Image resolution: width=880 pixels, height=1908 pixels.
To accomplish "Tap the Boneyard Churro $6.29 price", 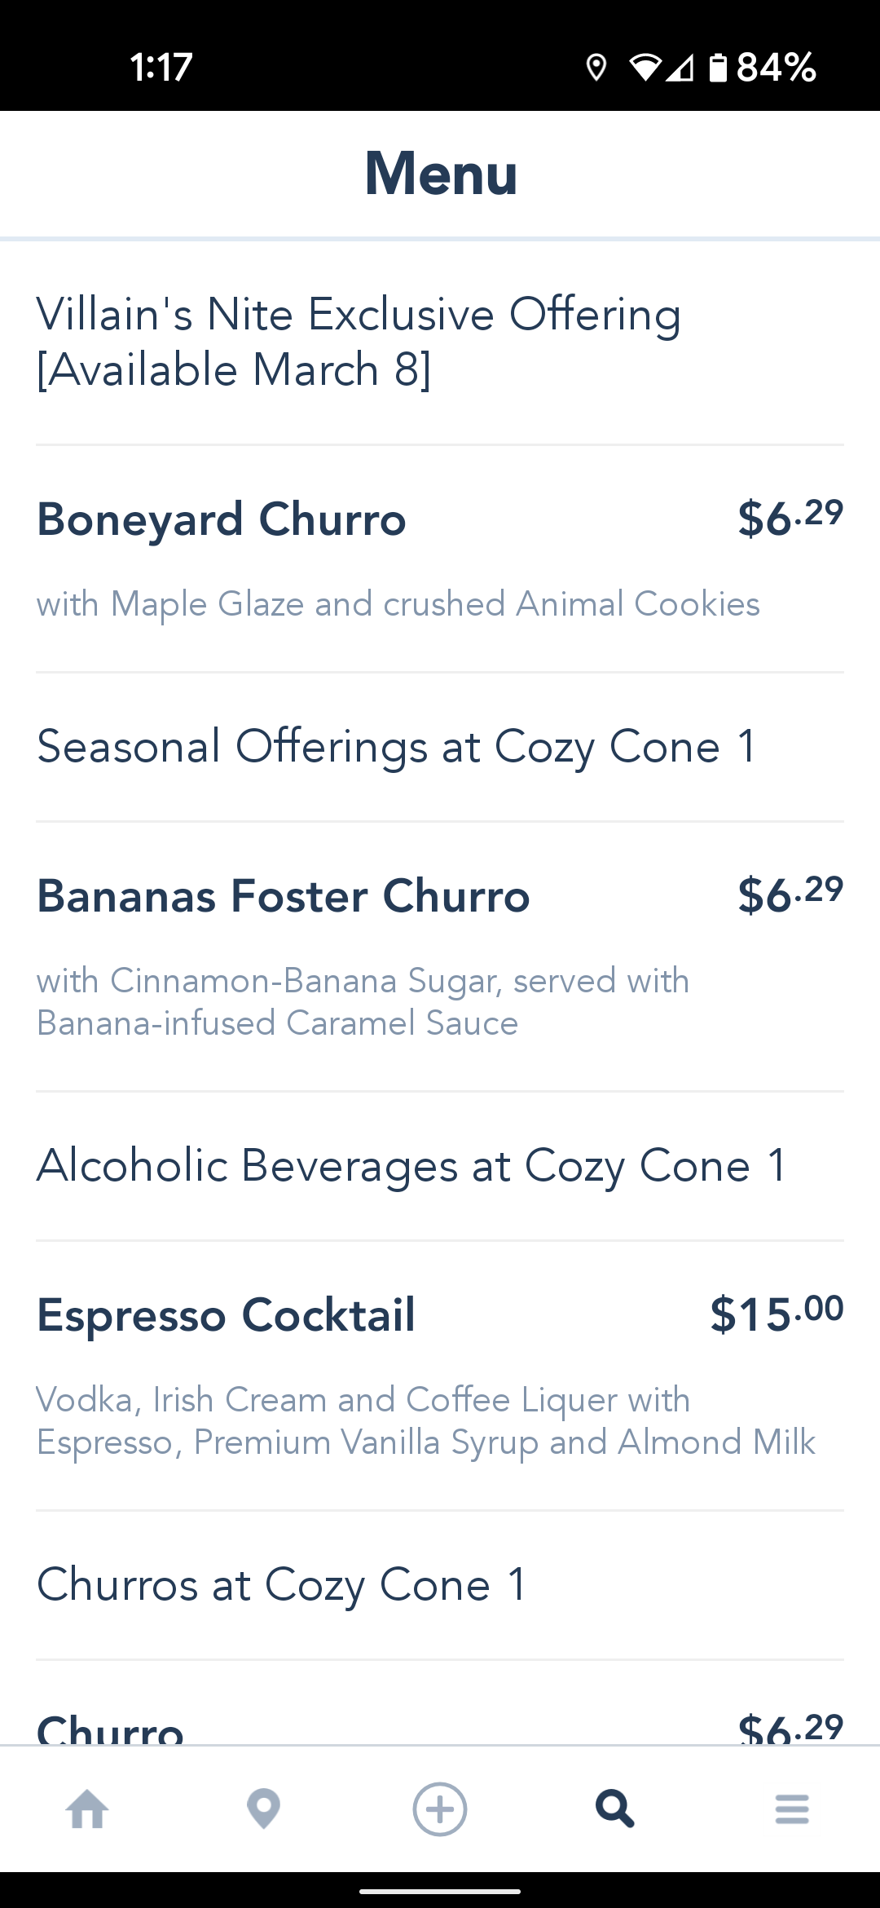I will tap(790, 518).
